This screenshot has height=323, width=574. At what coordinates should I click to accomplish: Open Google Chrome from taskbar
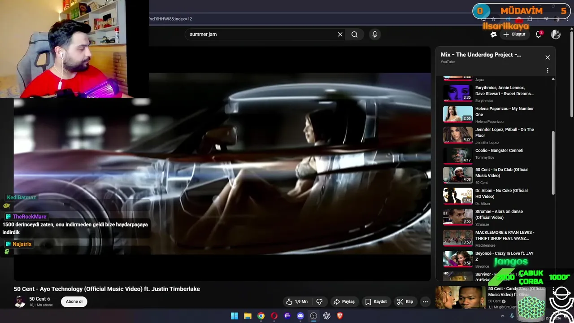point(261,316)
